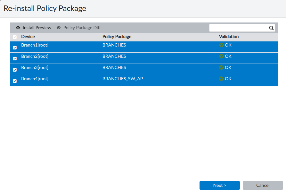Click Branch4 green validation OK icon
286x192 pixels.
click(x=221, y=79)
